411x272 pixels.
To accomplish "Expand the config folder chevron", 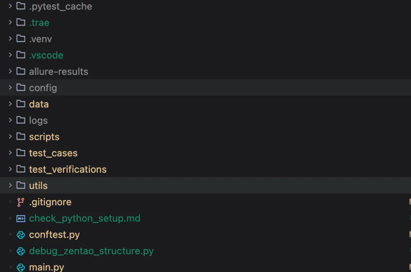I will (10, 88).
